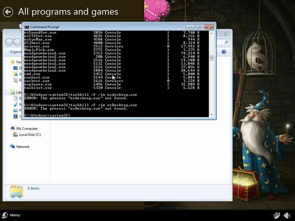Viewport: 295px width, 221px height.
Task: Click the My Computer icon
Action: (13, 129)
